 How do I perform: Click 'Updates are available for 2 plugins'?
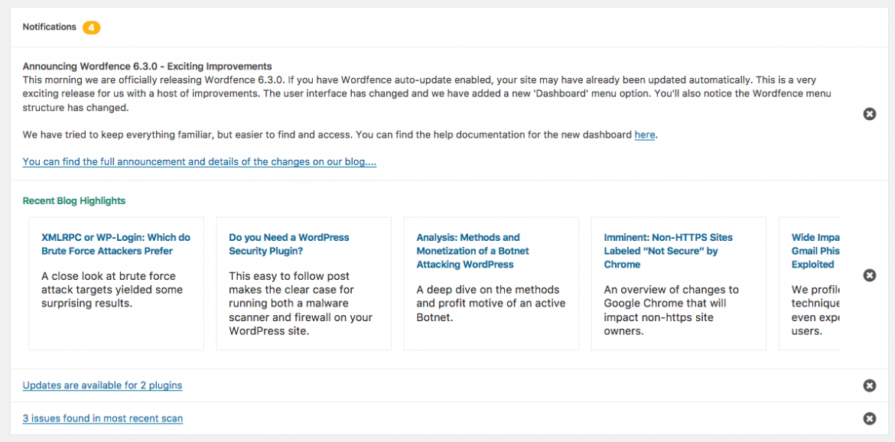[x=103, y=385]
